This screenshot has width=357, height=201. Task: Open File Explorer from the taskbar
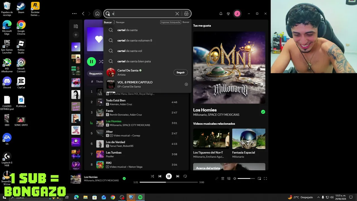point(85,197)
